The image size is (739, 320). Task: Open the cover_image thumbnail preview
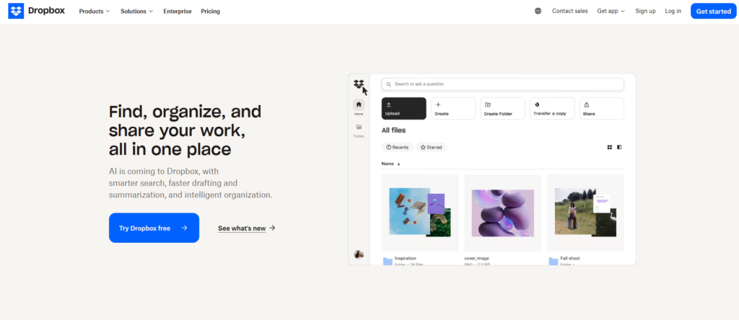(502, 213)
